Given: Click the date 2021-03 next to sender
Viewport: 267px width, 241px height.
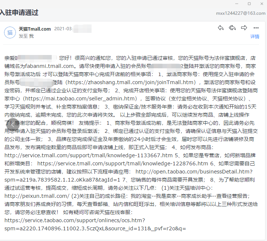Looking at the screenshot, I should click(x=63, y=29).
